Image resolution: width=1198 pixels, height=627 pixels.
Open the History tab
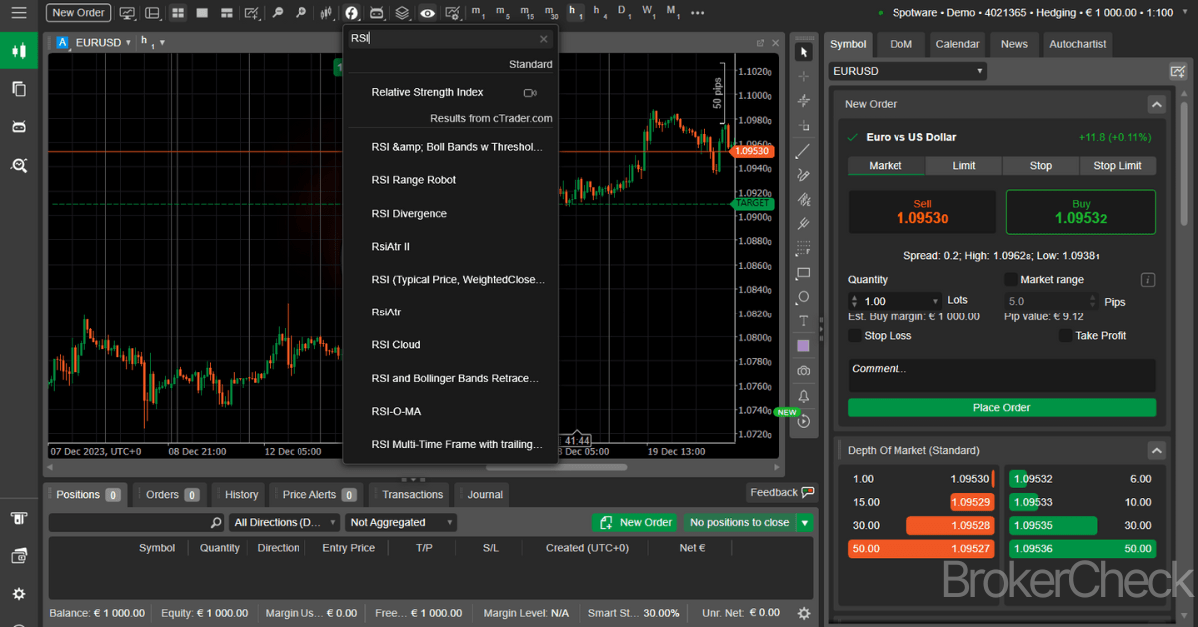click(241, 494)
